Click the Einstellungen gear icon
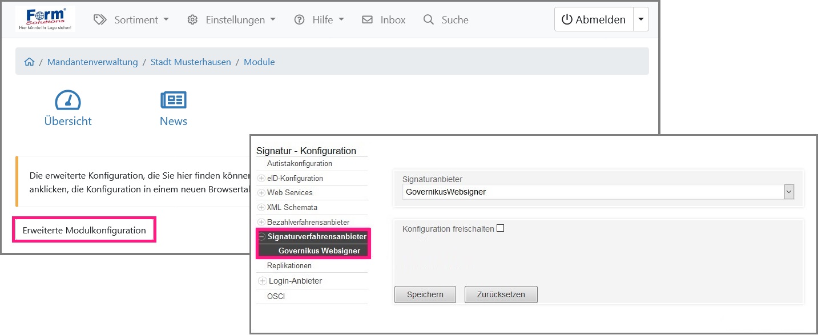Screen dimensions: 818x335 tap(193, 20)
